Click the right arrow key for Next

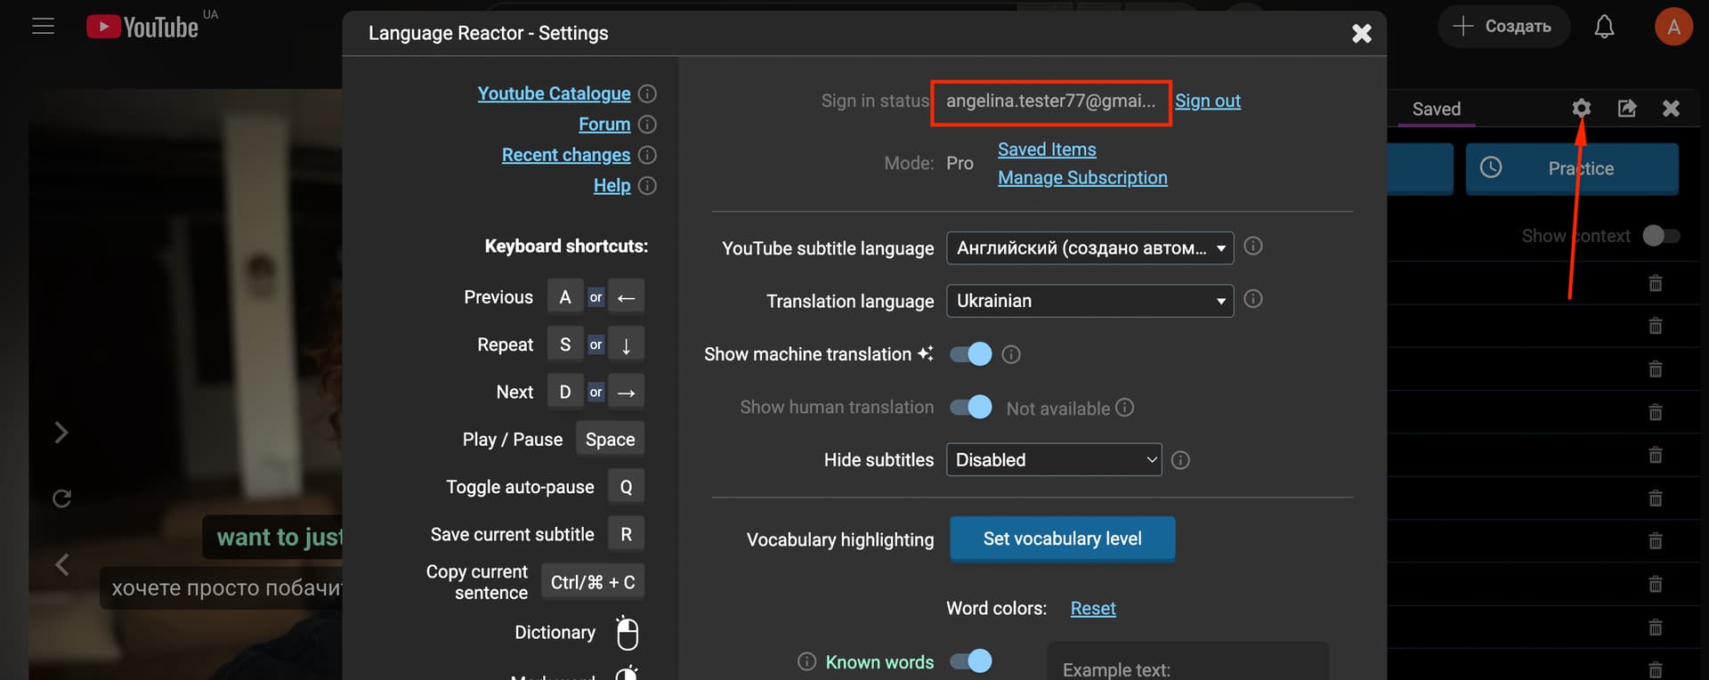[x=627, y=392]
